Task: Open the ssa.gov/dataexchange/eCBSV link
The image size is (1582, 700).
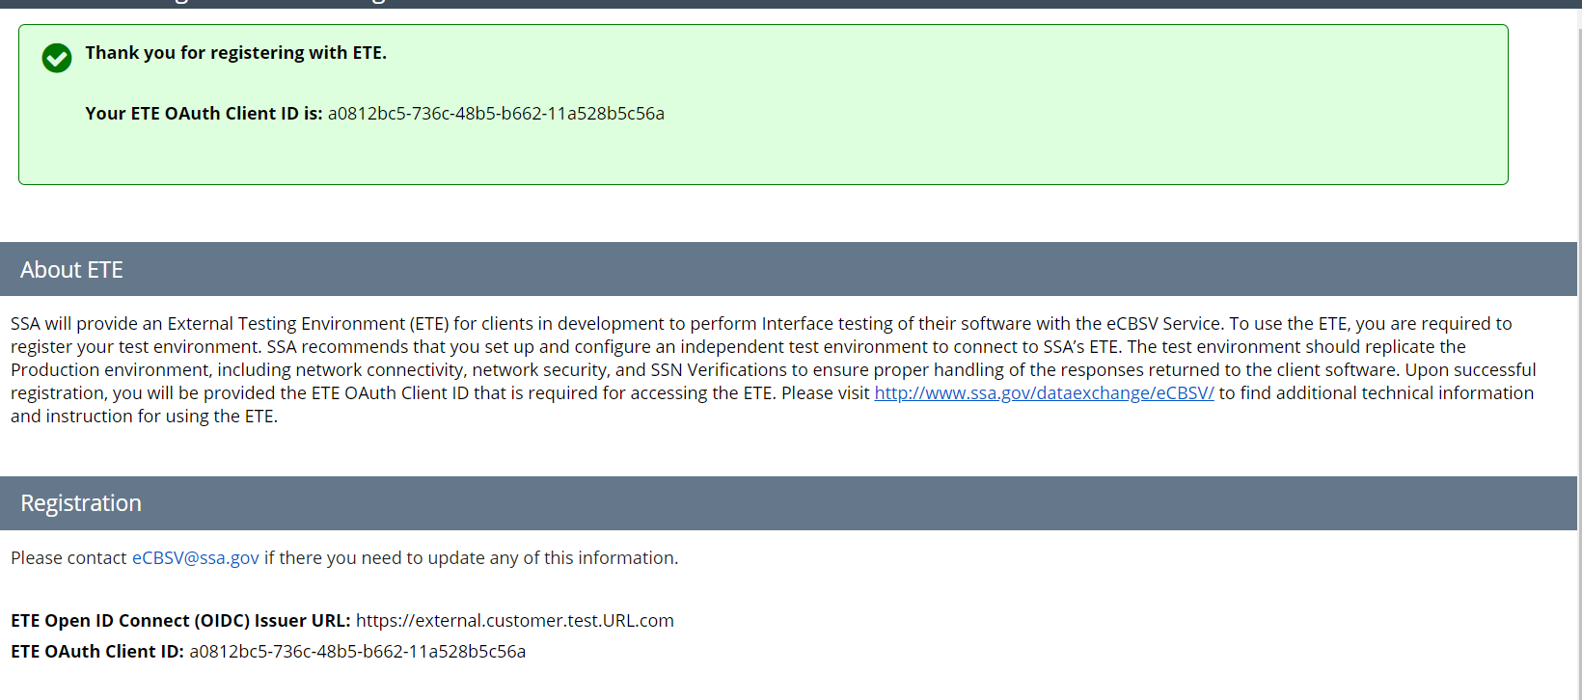Action: tap(1044, 393)
